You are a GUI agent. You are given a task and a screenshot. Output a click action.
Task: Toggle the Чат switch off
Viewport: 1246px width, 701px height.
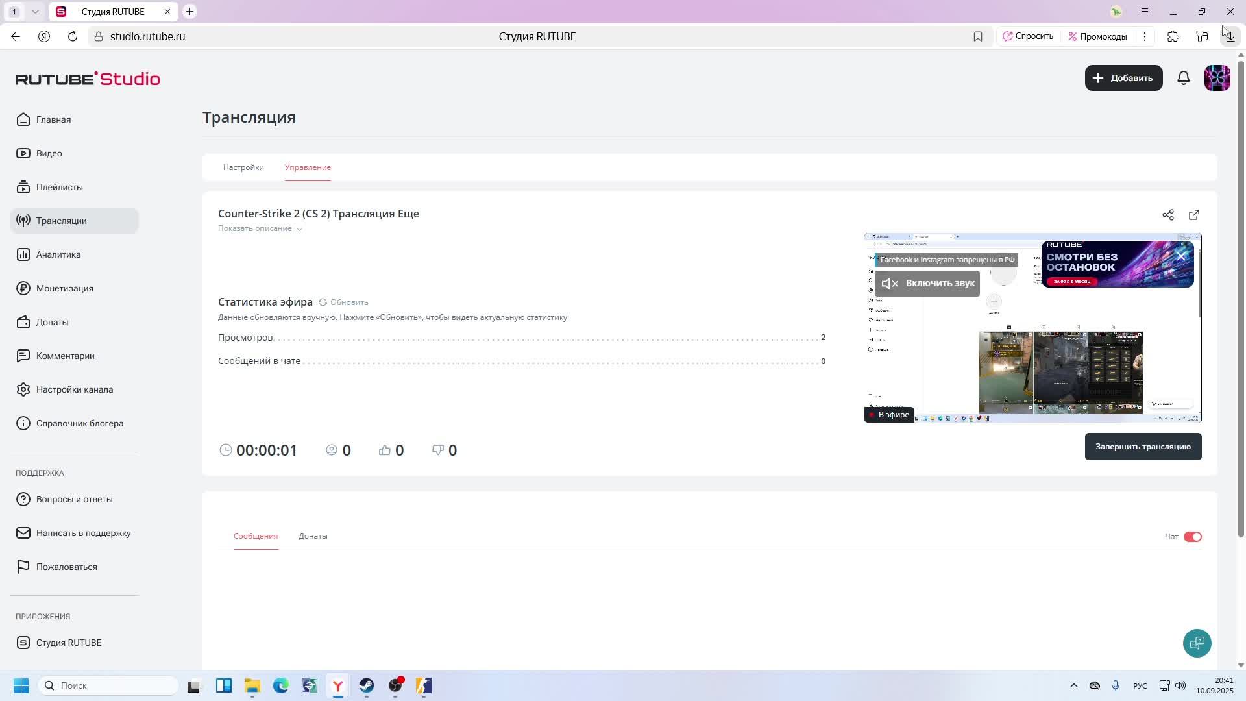[x=1193, y=537]
